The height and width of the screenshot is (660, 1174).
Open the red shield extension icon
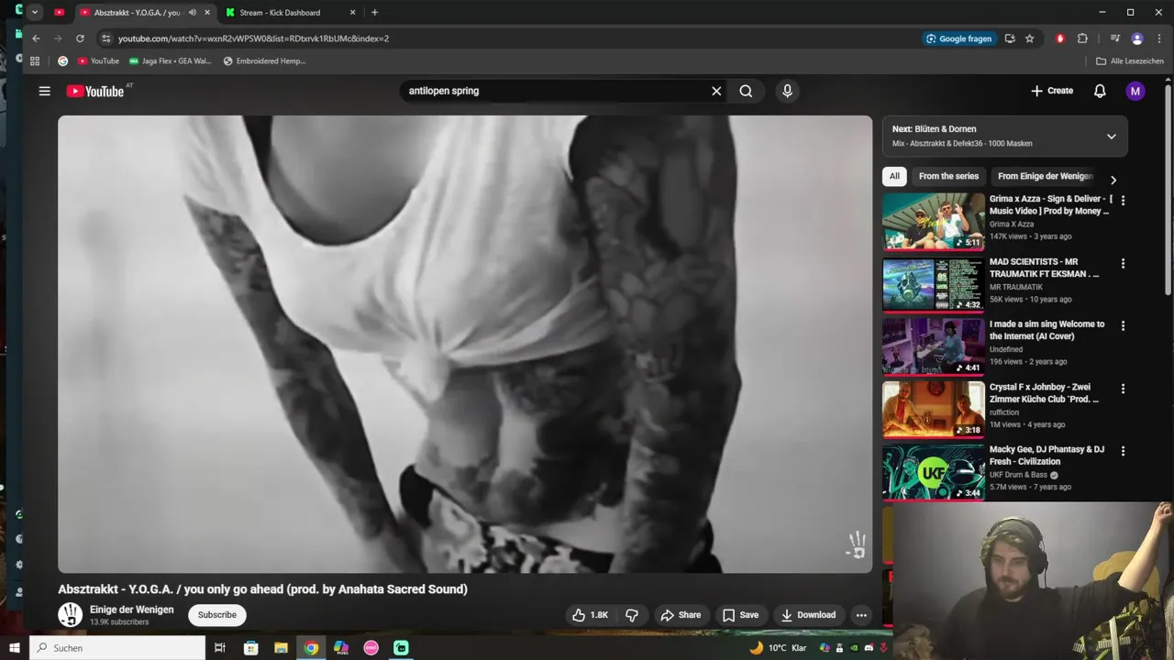coord(1060,38)
